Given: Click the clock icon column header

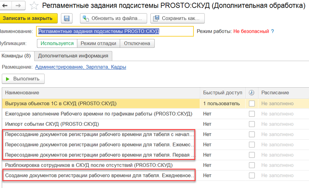Looking at the screenshot, I should (x=252, y=93).
